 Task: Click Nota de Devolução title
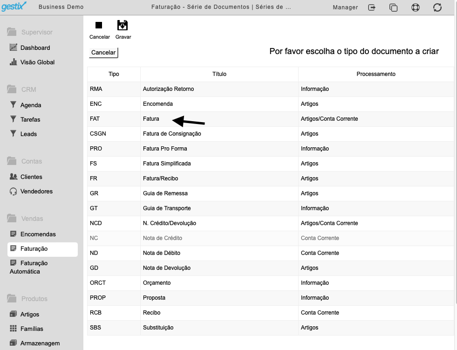tap(167, 268)
